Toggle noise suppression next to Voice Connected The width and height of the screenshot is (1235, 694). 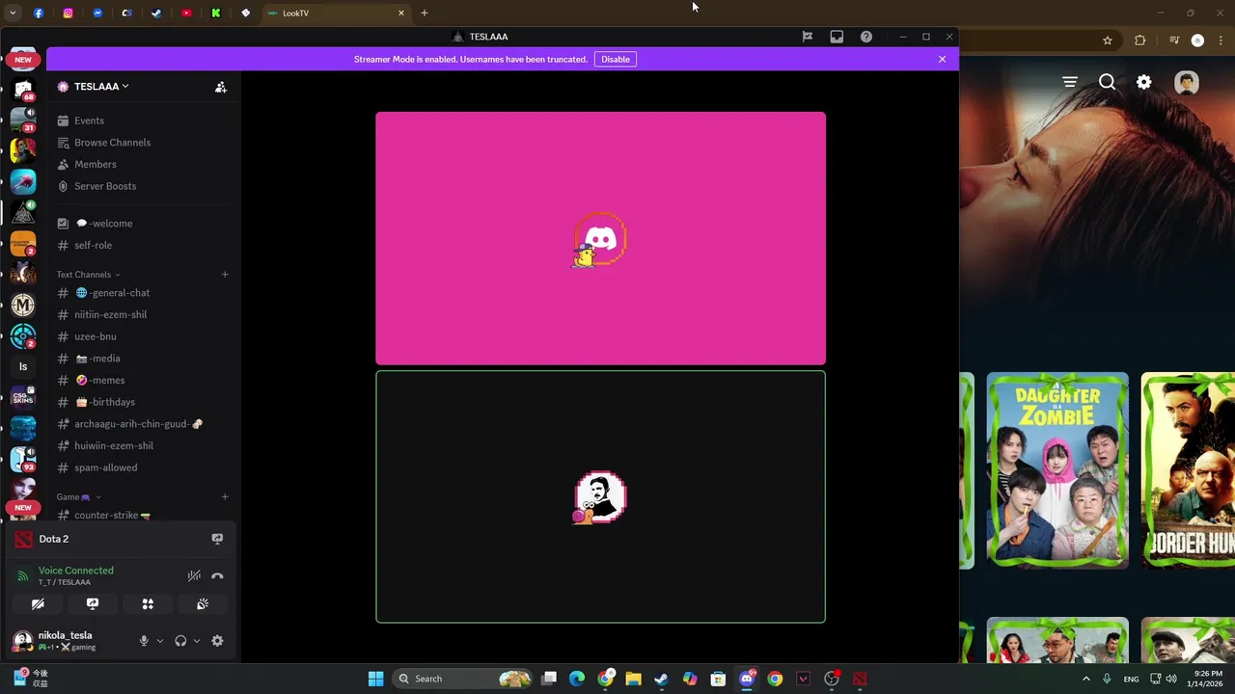pyautogui.click(x=194, y=575)
